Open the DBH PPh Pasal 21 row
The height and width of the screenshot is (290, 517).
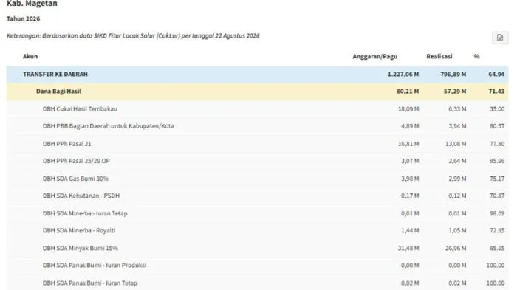257,144
